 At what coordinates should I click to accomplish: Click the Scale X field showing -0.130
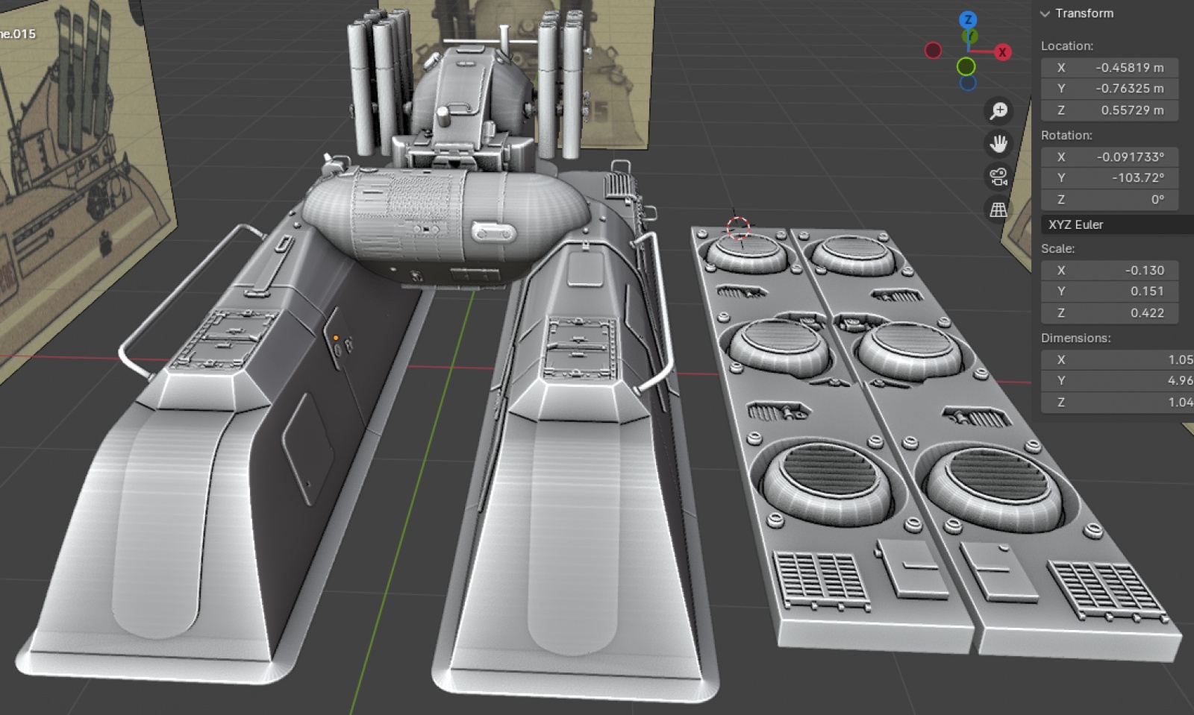coord(1110,271)
